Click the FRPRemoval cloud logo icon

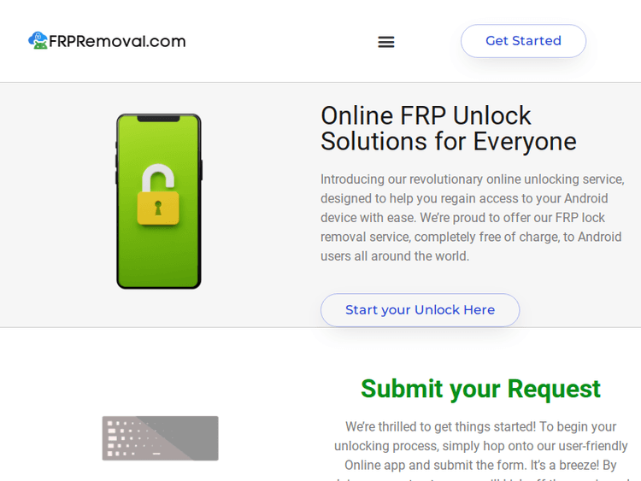pyautogui.click(x=38, y=40)
